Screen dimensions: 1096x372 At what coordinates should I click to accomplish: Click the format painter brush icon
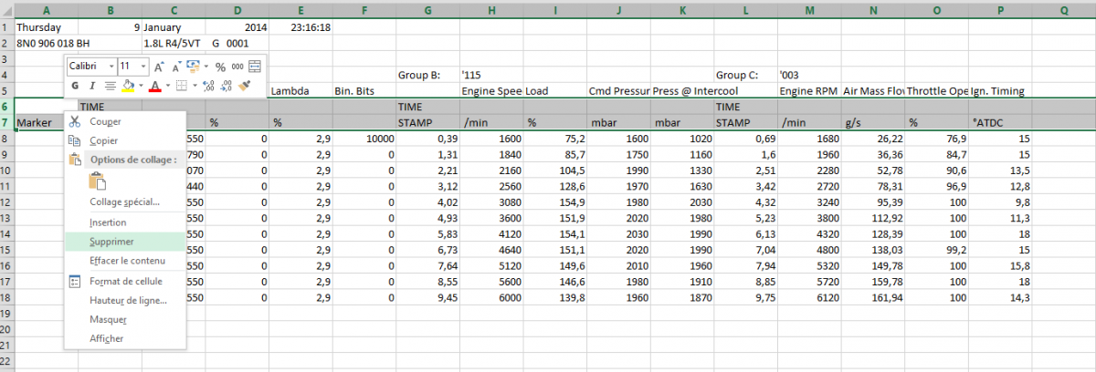(x=244, y=86)
